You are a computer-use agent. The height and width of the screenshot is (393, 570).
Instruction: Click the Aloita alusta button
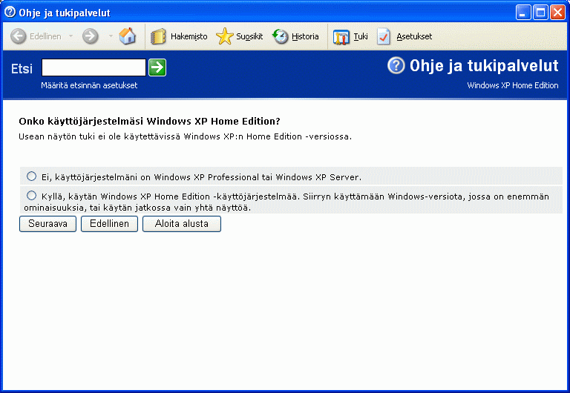[182, 224]
